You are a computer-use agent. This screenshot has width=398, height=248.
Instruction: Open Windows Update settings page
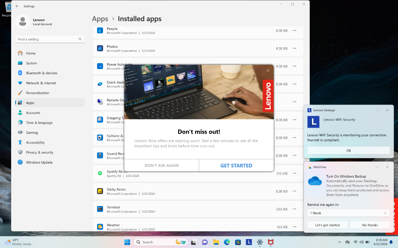tap(39, 162)
